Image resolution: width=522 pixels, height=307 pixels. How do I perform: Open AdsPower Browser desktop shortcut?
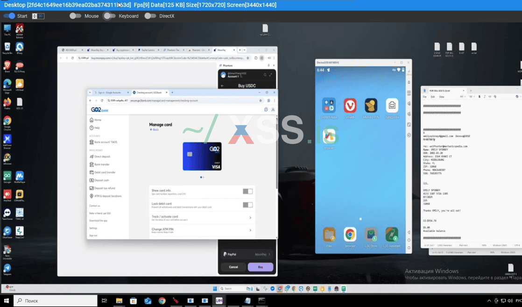pos(7,141)
